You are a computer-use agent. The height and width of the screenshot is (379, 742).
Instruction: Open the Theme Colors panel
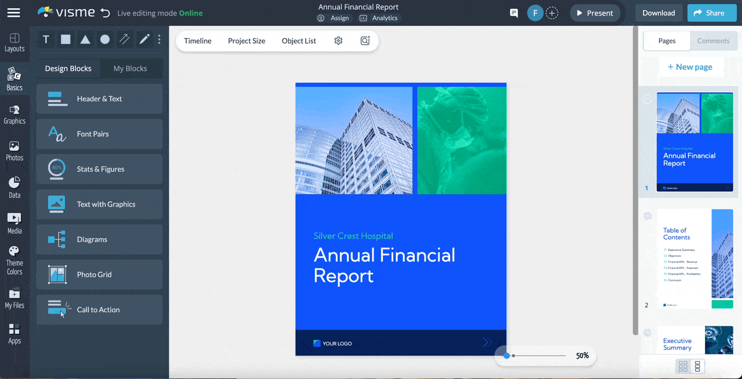tap(14, 257)
